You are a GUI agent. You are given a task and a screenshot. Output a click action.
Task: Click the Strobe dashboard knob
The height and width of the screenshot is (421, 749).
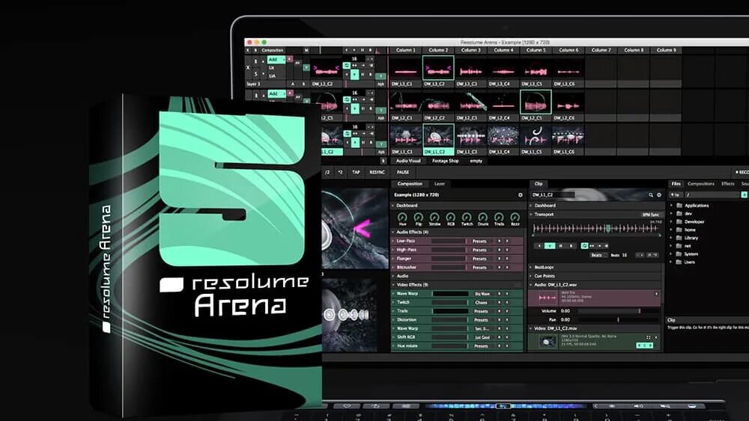[434, 217]
